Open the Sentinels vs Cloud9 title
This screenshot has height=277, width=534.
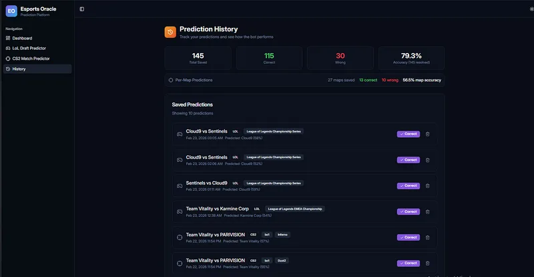[x=206, y=183]
